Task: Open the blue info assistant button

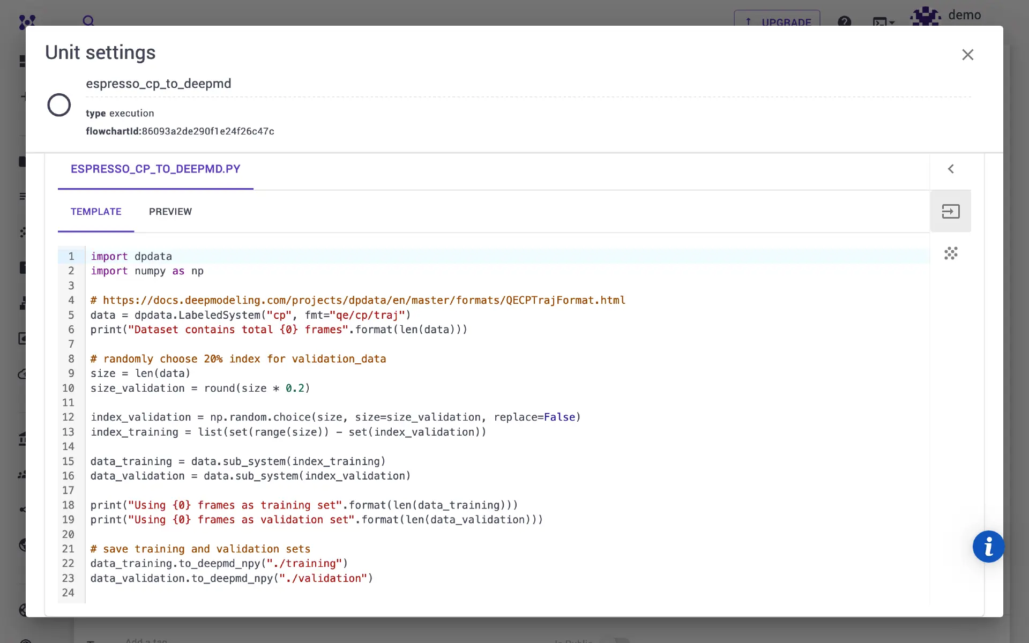Action: tap(989, 547)
